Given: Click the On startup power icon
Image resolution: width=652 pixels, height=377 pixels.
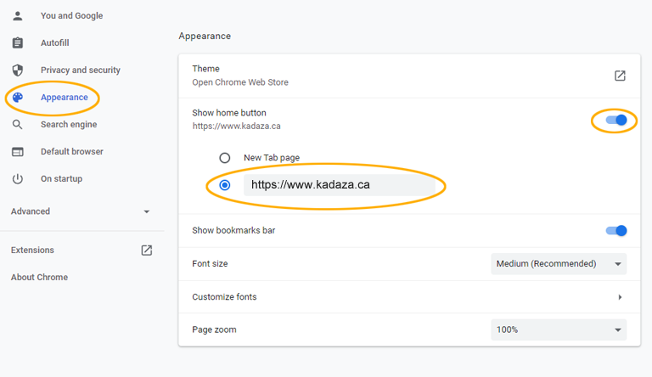Looking at the screenshot, I should (18, 179).
